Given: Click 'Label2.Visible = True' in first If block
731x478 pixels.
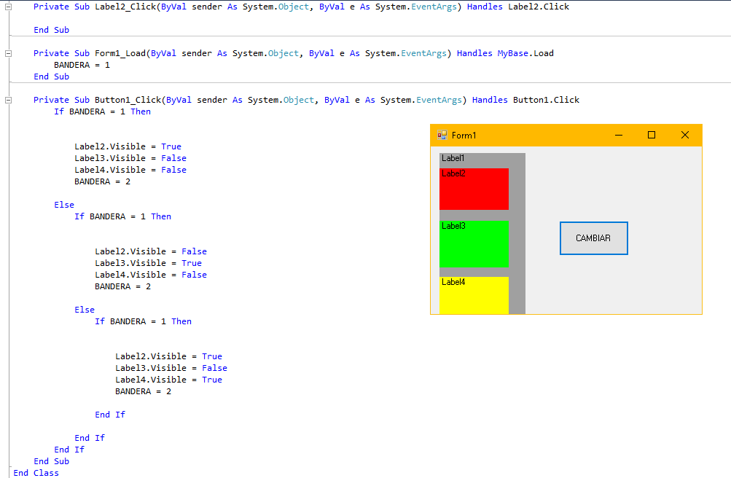Looking at the screenshot, I should click(128, 146).
